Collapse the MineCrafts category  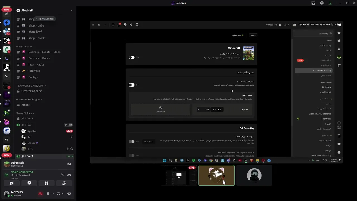[24, 47]
